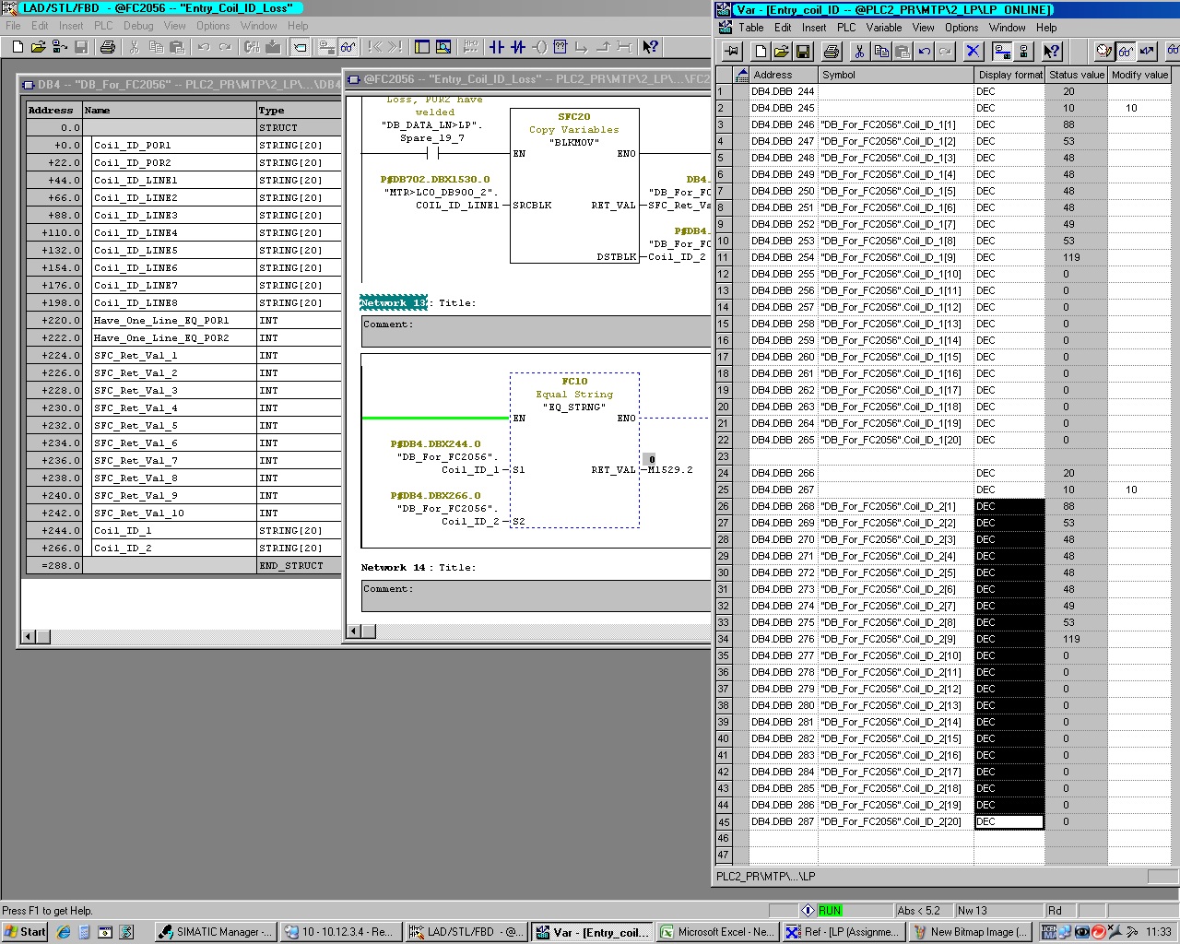Select SFC_Ret_Val_10 row in DB4
The width and height of the screenshot is (1180, 944).
(x=184, y=513)
